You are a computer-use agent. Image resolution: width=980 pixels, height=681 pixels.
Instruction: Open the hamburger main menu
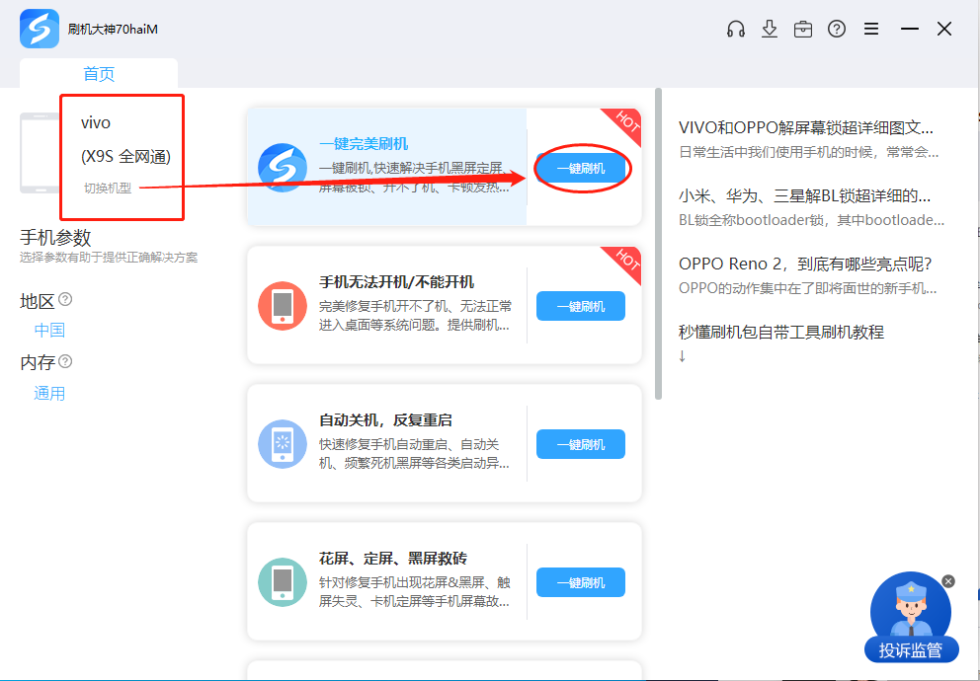871,30
